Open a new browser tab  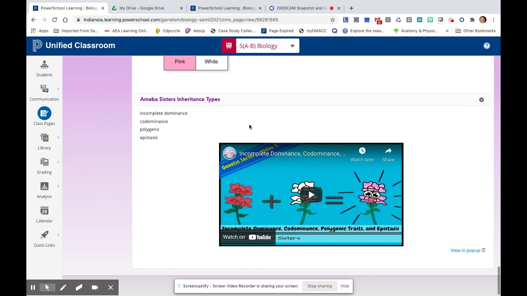tap(351, 8)
